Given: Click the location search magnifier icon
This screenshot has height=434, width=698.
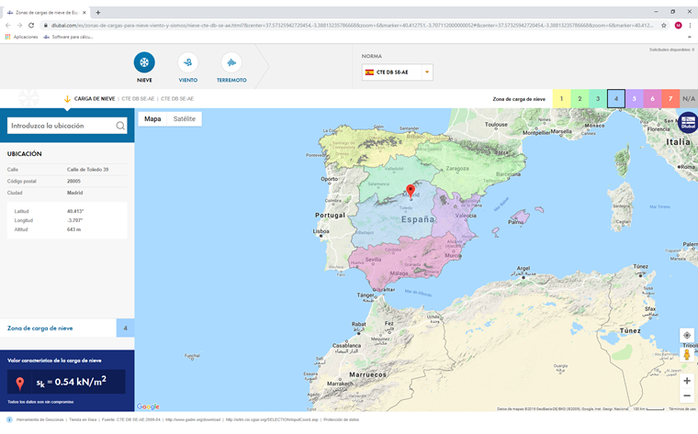Looking at the screenshot, I should click(120, 126).
